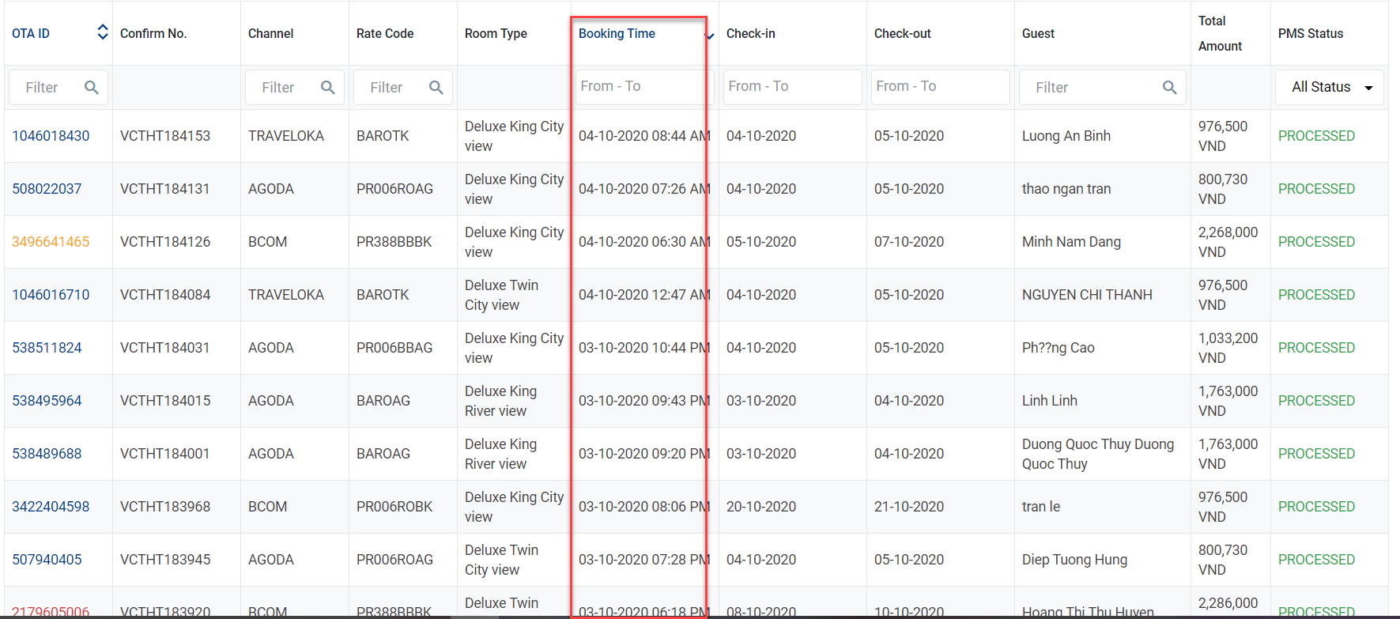The width and height of the screenshot is (1400, 619).
Task: Click search icon in Guest filter
Action: point(1170,88)
